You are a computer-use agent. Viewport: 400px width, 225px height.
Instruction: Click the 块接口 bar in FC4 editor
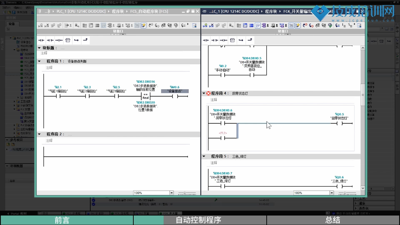click(283, 31)
